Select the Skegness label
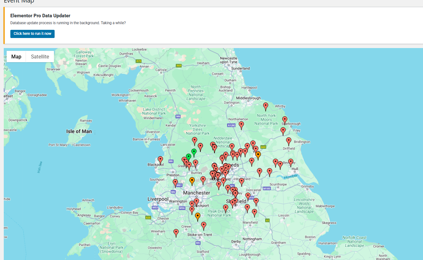 [329, 223]
